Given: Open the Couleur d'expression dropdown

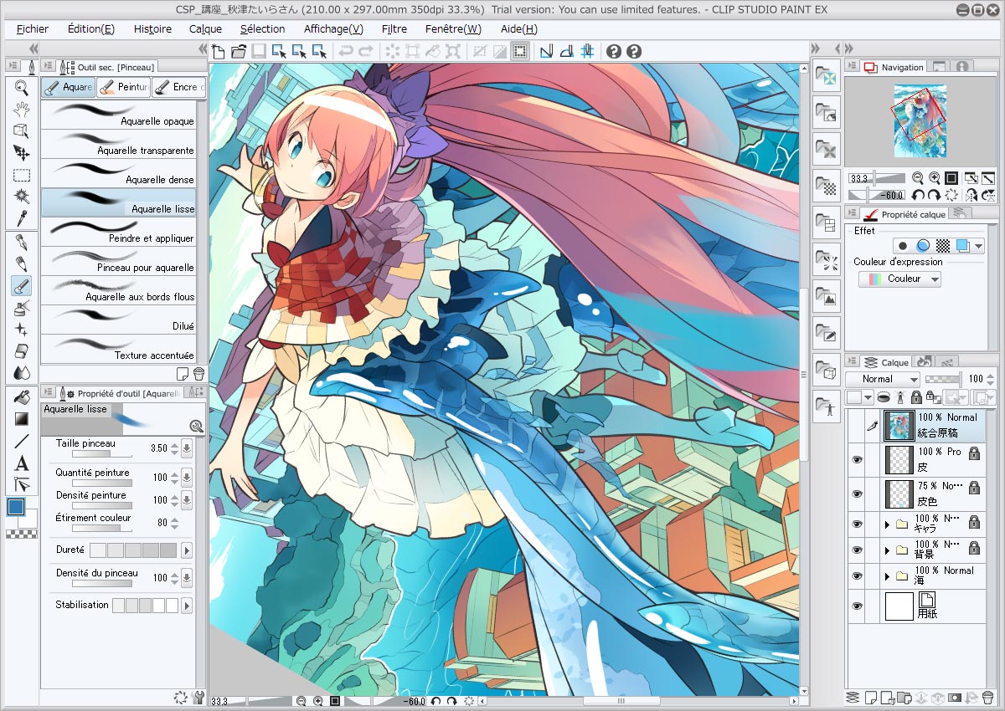Looking at the screenshot, I should (x=899, y=279).
